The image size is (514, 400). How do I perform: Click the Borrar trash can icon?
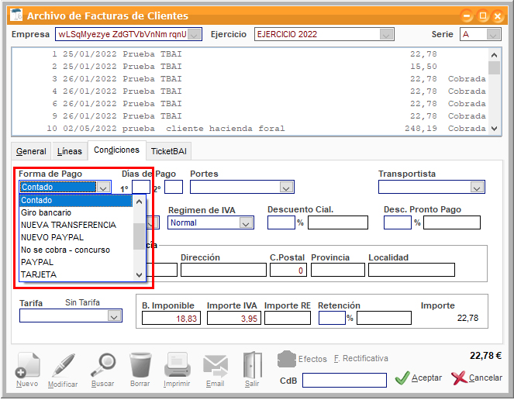pyautogui.click(x=140, y=366)
